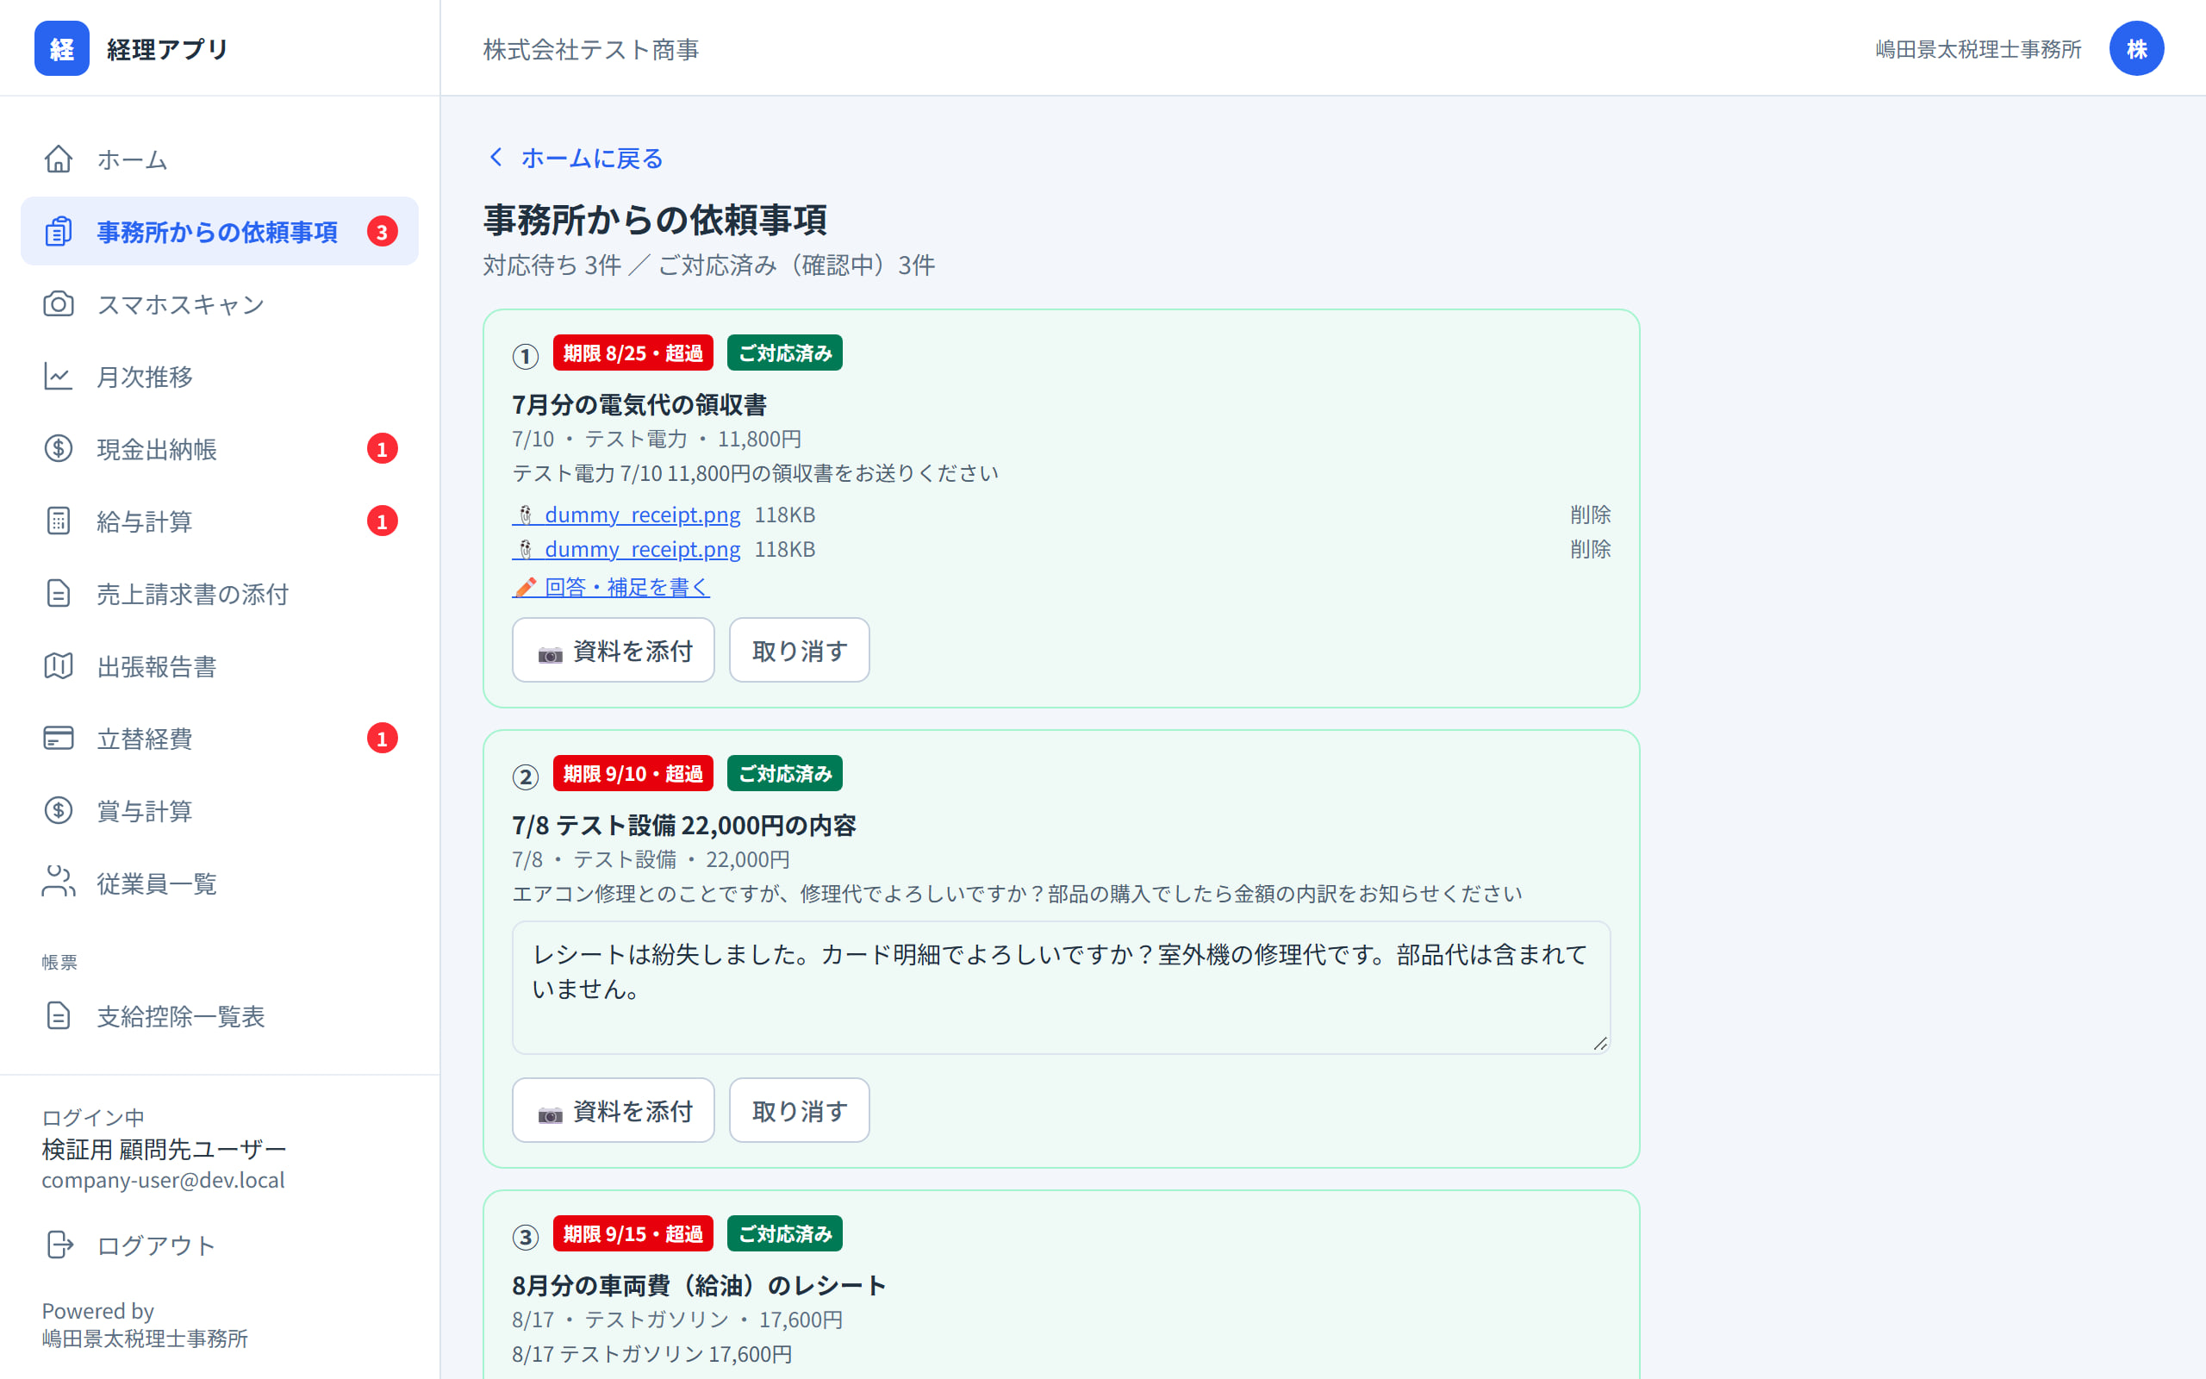
Task: Click the resize grip of the reply textarea
Action: point(1600,1044)
